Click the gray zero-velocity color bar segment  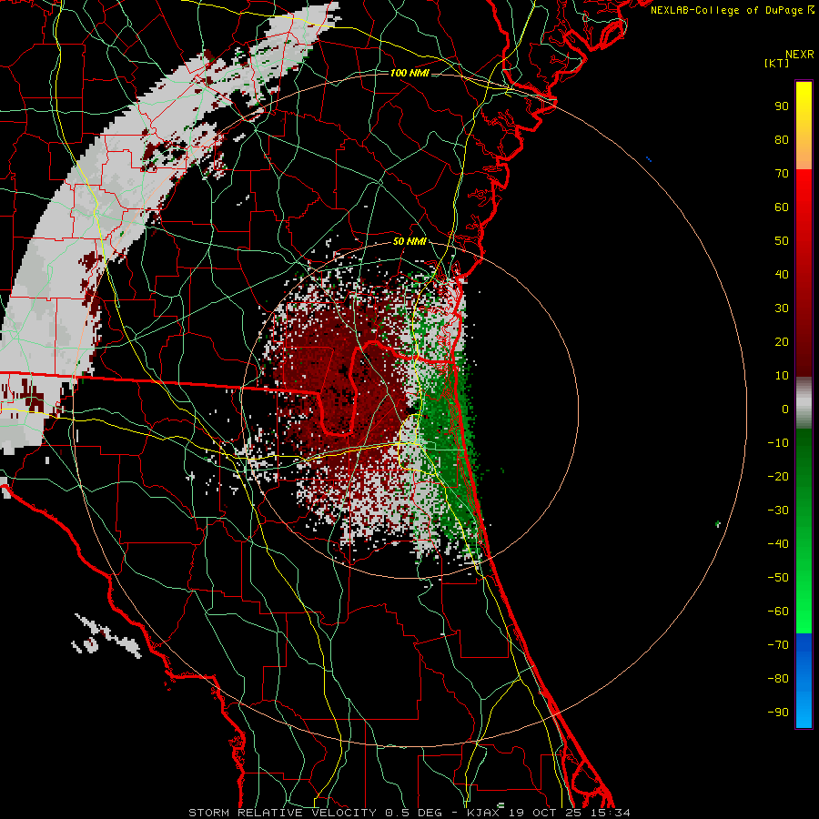[x=804, y=403]
